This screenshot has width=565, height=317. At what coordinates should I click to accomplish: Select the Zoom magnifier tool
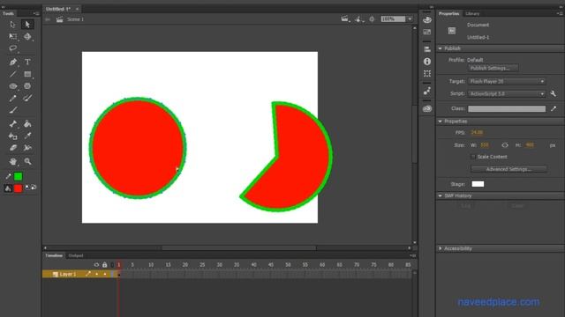[x=27, y=161]
